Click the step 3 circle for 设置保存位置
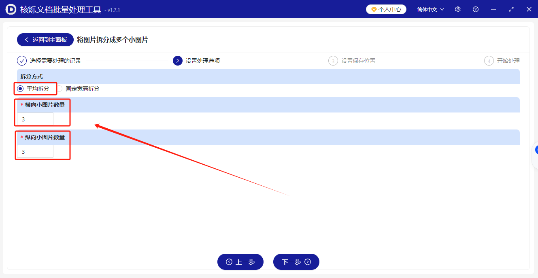Viewport: 538px width, 278px height. pyautogui.click(x=333, y=60)
